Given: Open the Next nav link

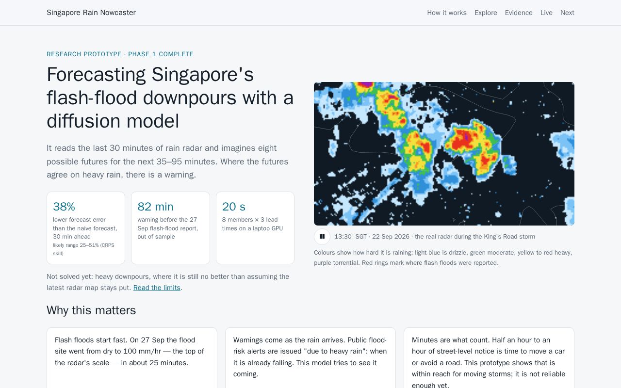Looking at the screenshot, I should 567,13.
